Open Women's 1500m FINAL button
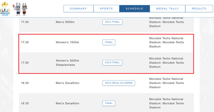 coord(109,42)
